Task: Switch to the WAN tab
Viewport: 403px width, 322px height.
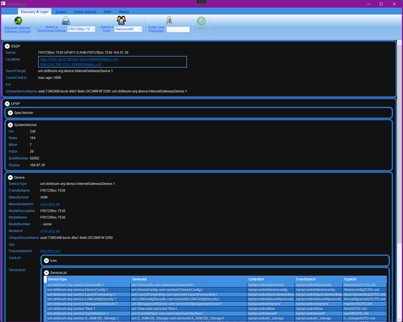Action: pyautogui.click(x=107, y=12)
